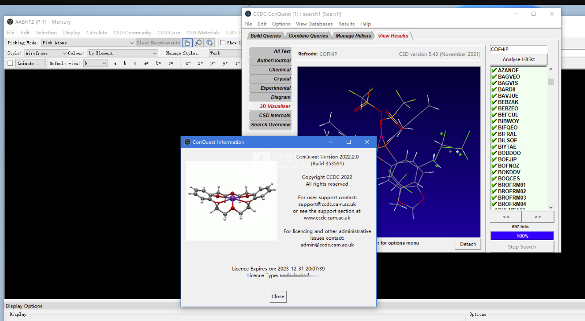Toggle the AZANOF hit checkmark
Image resolution: width=585 pixels, height=321 pixels.
tap(494, 71)
